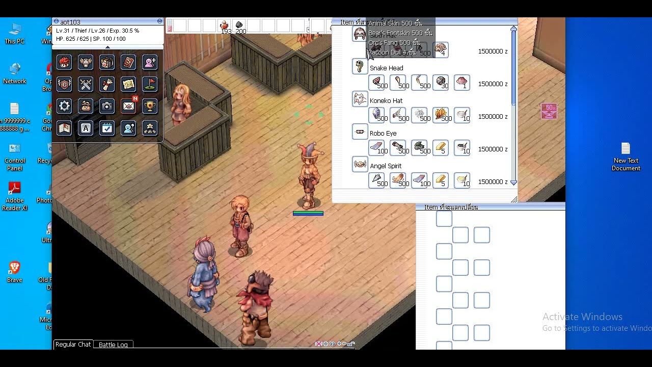Click the first empty hotkey slot
Screen dimensions: 652x367
point(180,26)
